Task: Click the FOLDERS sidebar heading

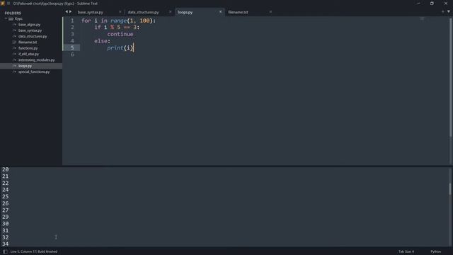Action: pos(13,13)
